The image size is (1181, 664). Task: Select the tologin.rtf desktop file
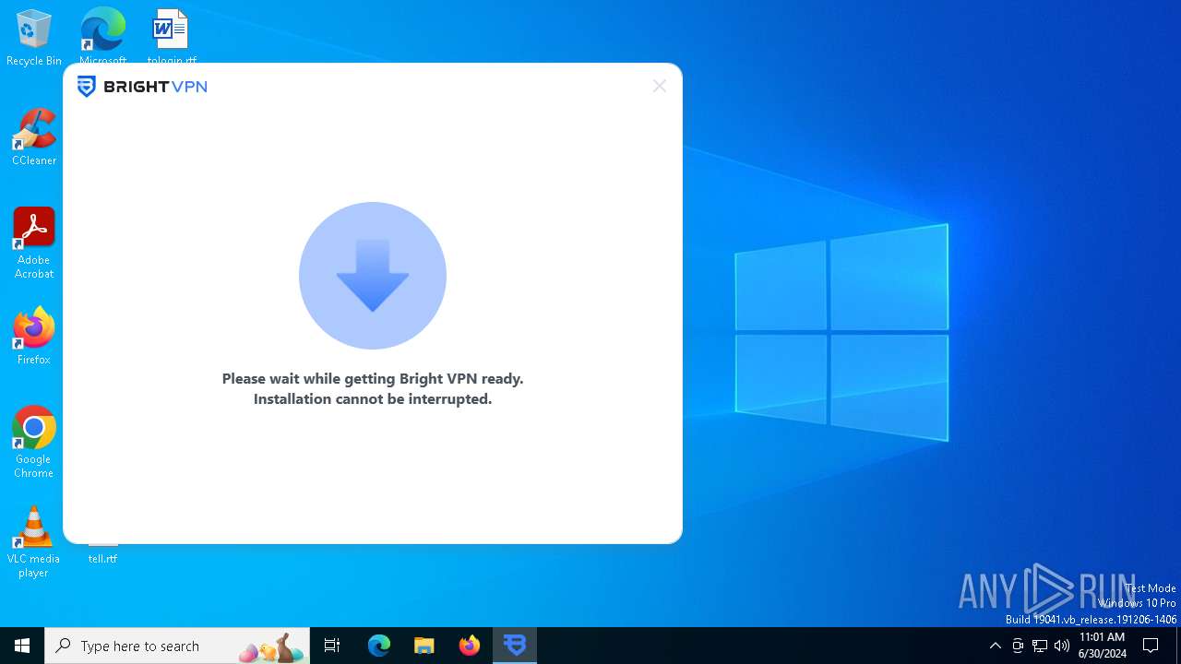(171, 35)
